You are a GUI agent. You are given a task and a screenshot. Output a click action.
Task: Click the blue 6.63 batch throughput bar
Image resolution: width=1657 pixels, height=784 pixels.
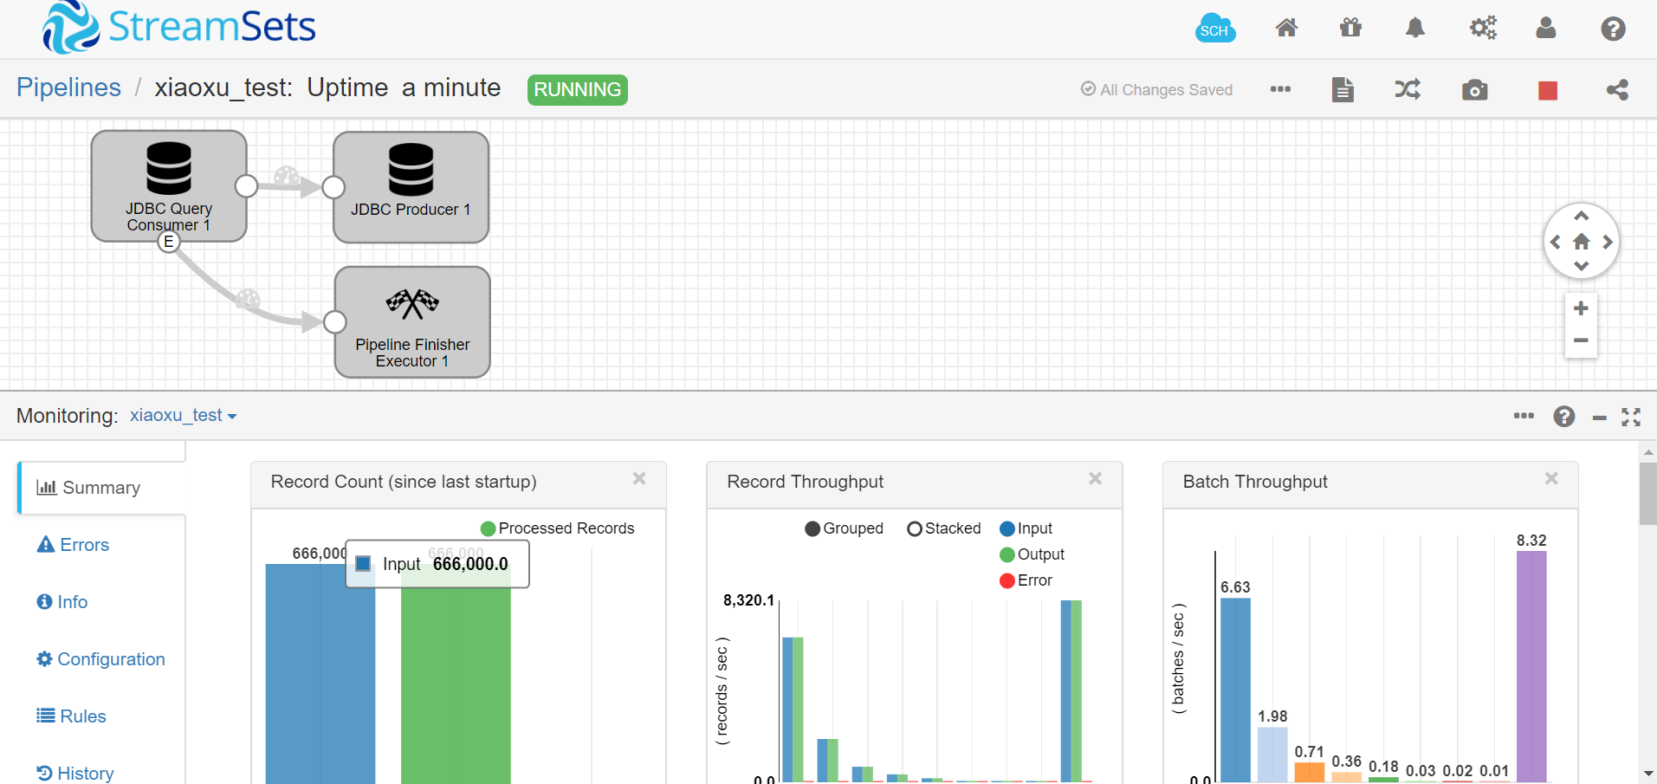pyautogui.click(x=1235, y=690)
